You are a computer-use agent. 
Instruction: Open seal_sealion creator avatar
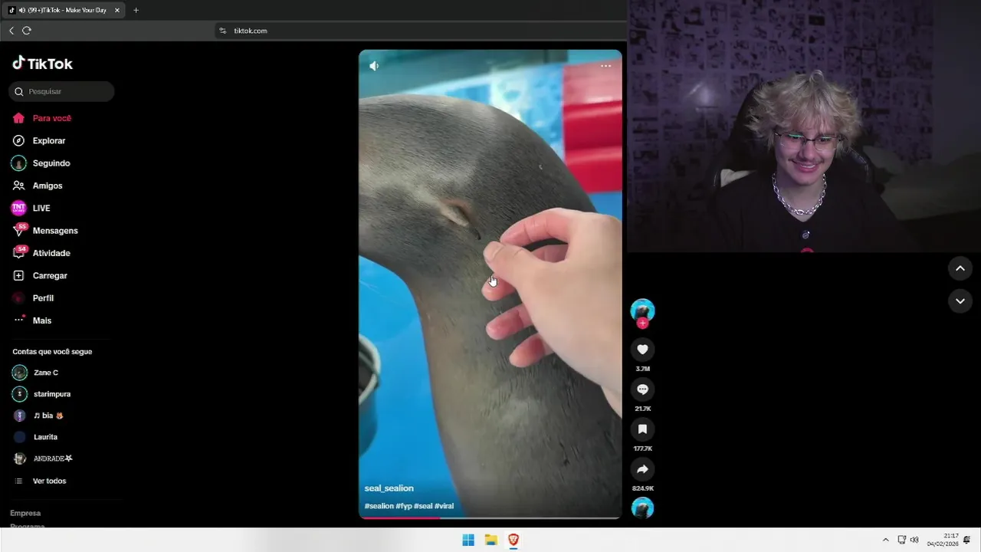[x=642, y=310]
